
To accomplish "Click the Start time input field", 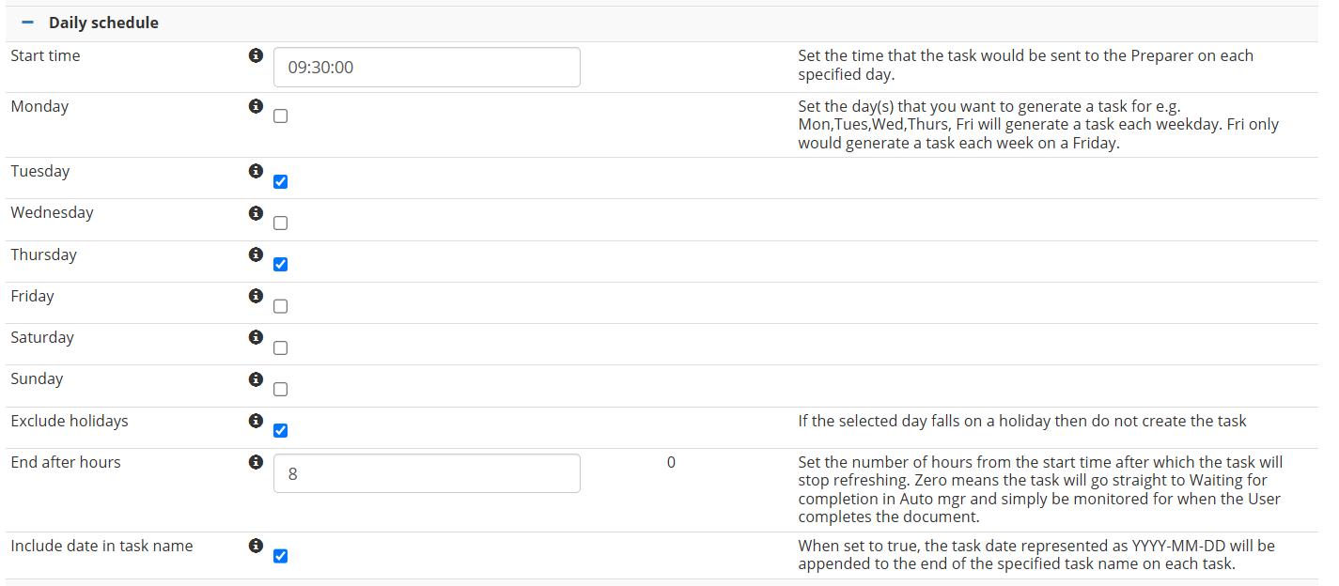I will (427, 68).
